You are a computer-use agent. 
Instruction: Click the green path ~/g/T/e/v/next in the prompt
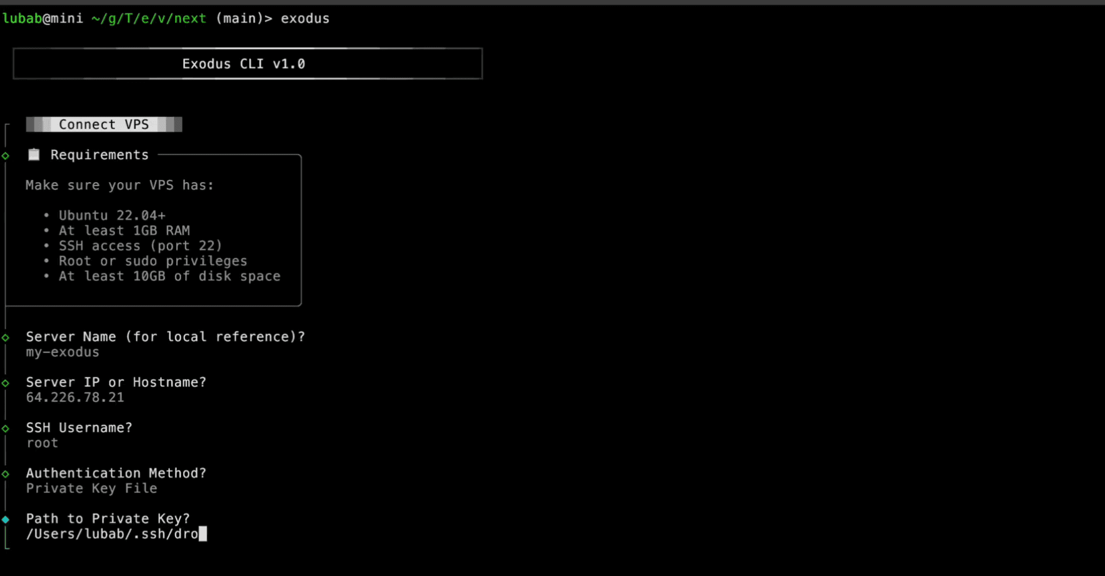[x=148, y=18]
